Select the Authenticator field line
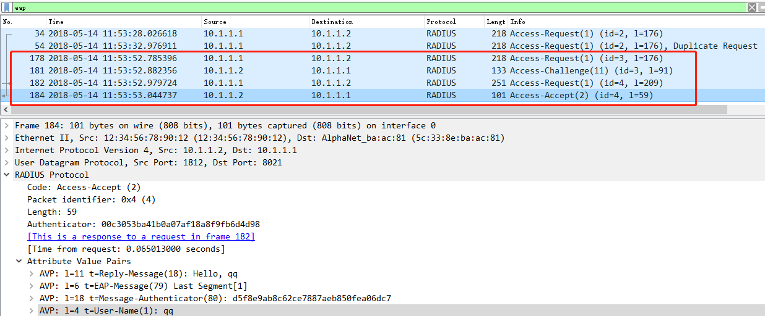765x316 pixels. [x=144, y=224]
